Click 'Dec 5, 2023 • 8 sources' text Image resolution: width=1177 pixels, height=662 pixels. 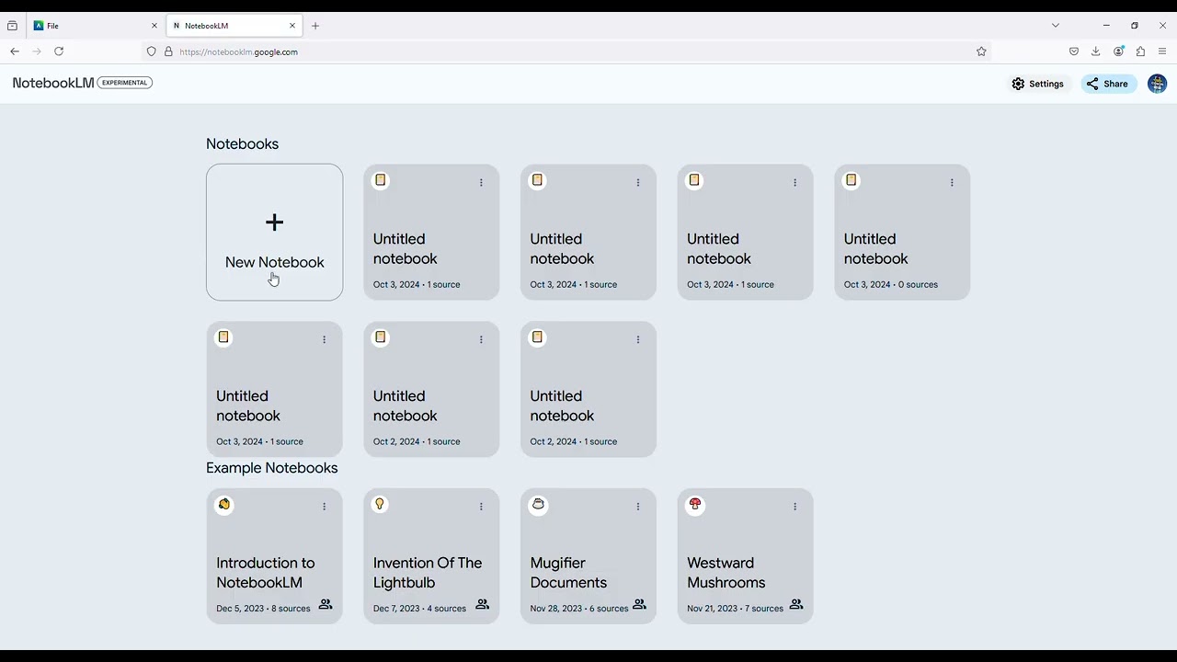263,609
